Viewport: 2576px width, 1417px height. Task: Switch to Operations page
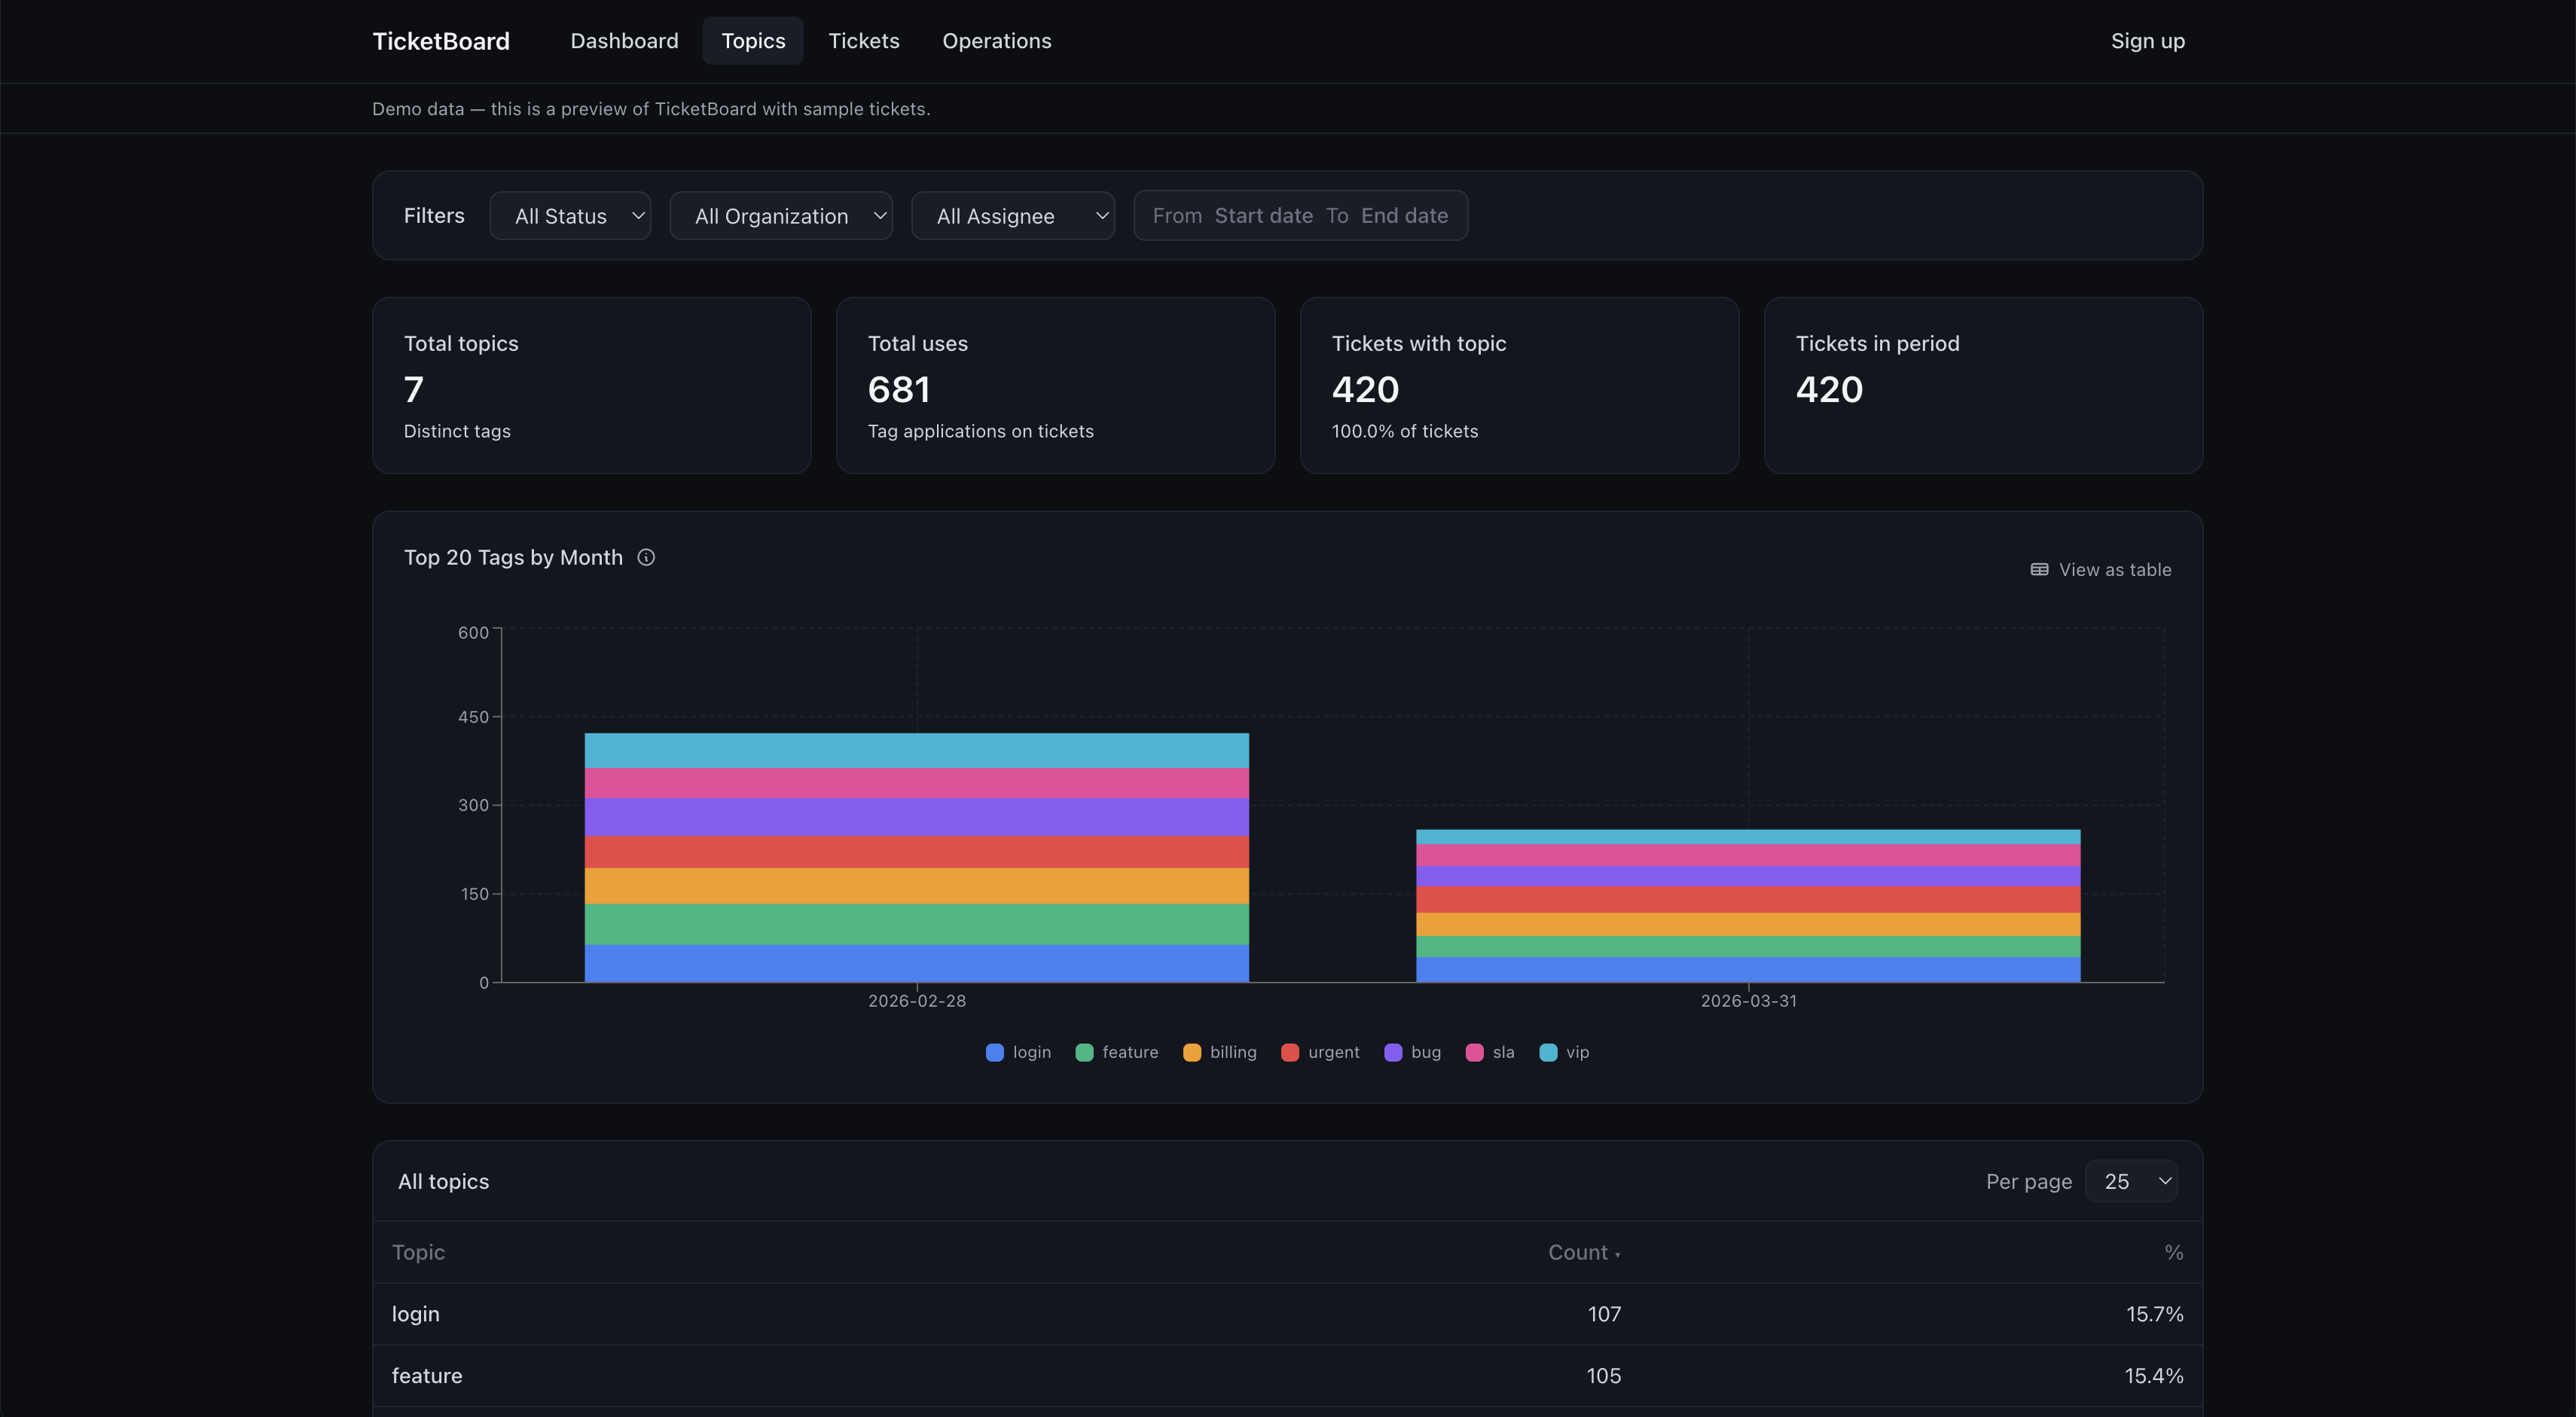click(996, 41)
